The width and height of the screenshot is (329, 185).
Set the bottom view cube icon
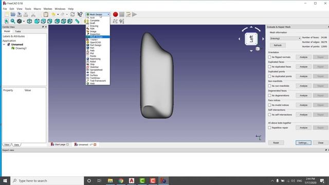(63, 21)
